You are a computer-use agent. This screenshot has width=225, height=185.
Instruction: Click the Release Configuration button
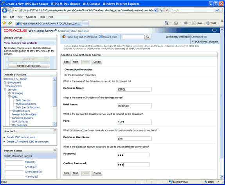29,66
